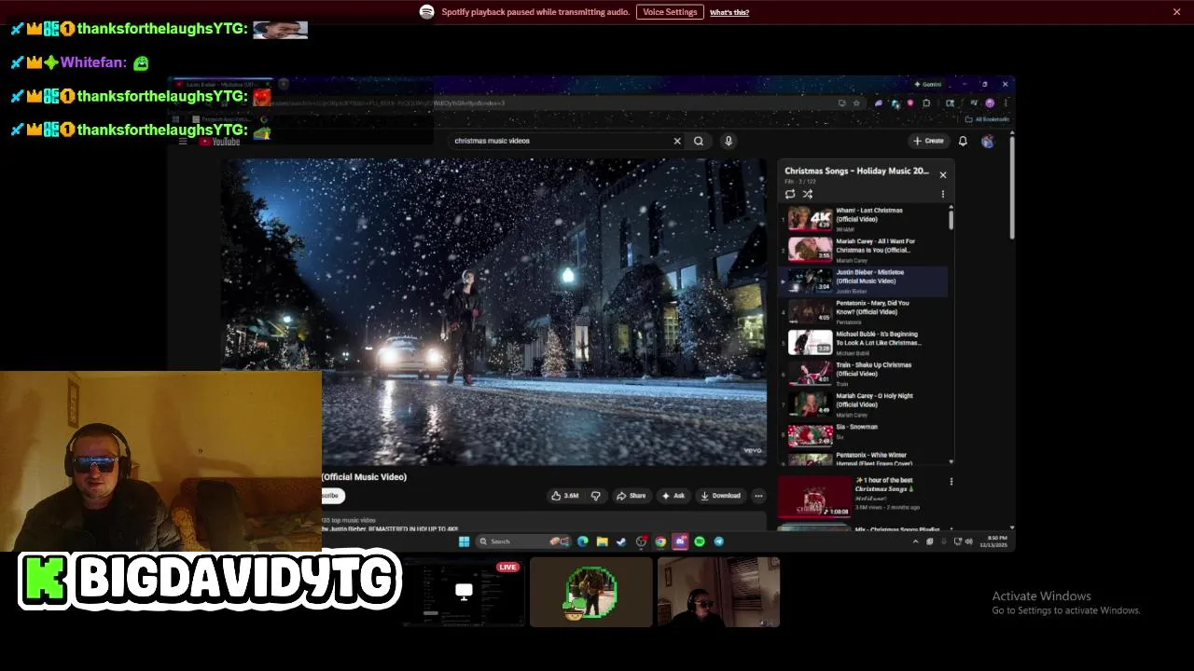The width and height of the screenshot is (1194, 671).
Task: Select the webcam participant tile with headphones
Action: (x=718, y=592)
